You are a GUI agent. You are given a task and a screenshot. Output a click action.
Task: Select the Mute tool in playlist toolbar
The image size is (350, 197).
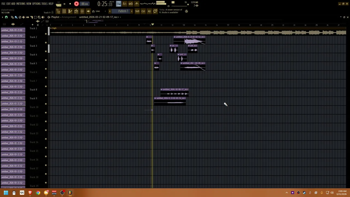(24, 17)
